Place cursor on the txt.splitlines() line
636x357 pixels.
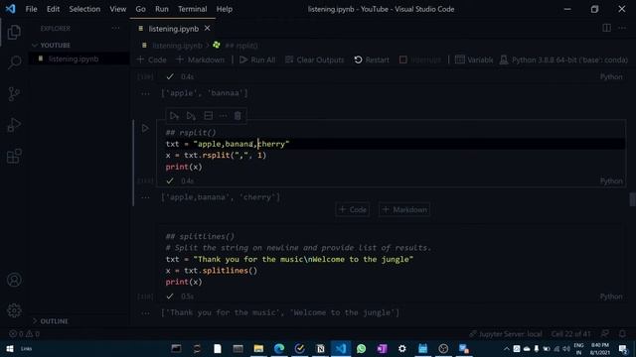(212, 271)
